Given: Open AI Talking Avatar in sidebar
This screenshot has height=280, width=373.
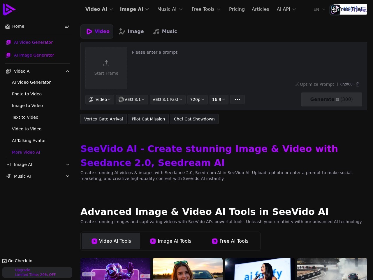Looking at the screenshot, I should tap(29, 141).
